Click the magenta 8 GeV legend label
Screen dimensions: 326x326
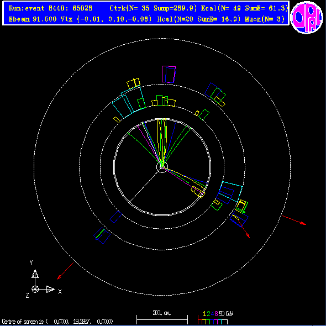point(216,314)
